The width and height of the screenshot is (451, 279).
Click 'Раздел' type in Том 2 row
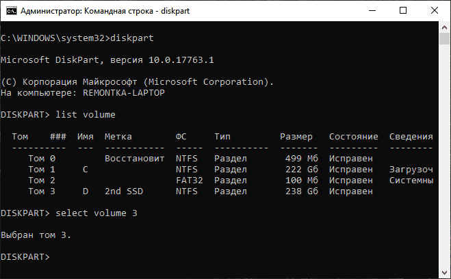[231, 181]
